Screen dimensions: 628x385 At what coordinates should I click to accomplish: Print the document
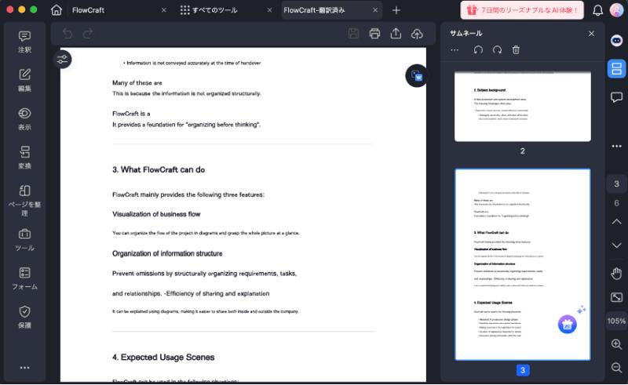click(374, 34)
